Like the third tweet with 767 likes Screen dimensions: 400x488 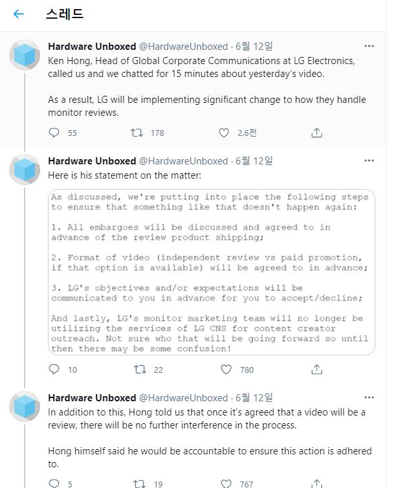226,483
